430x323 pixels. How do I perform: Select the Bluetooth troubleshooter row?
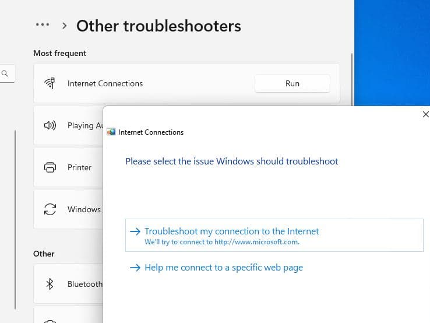click(68, 284)
